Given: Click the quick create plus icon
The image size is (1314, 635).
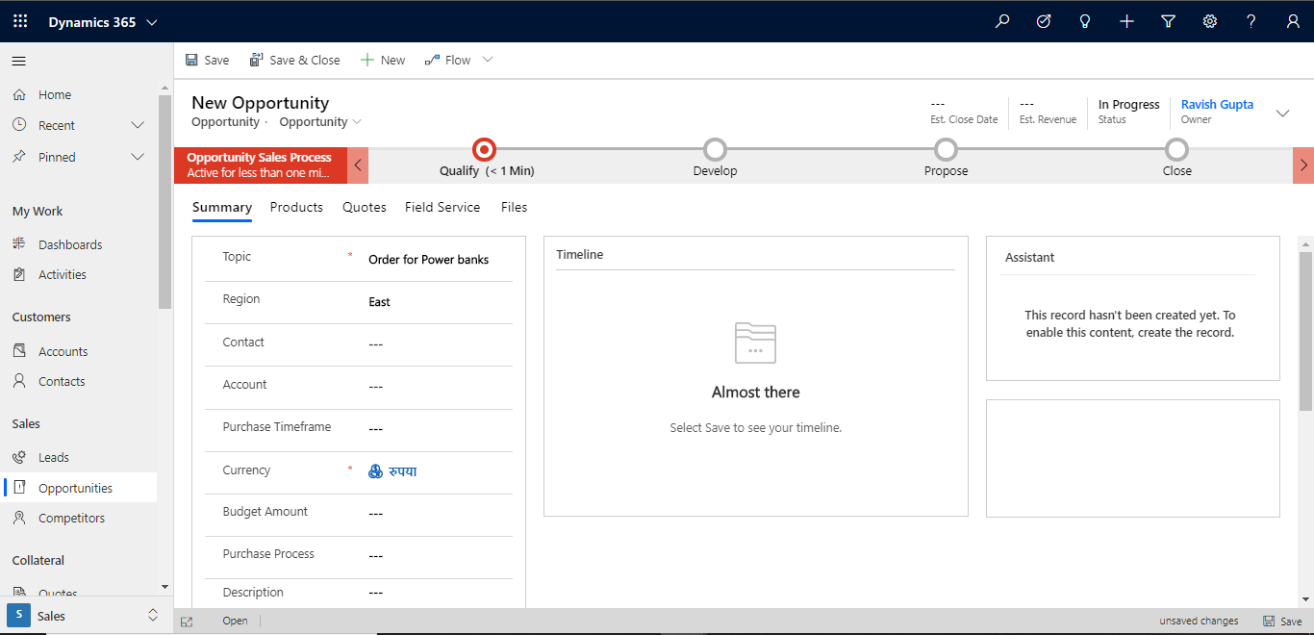Looking at the screenshot, I should pyautogui.click(x=1126, y=21).
